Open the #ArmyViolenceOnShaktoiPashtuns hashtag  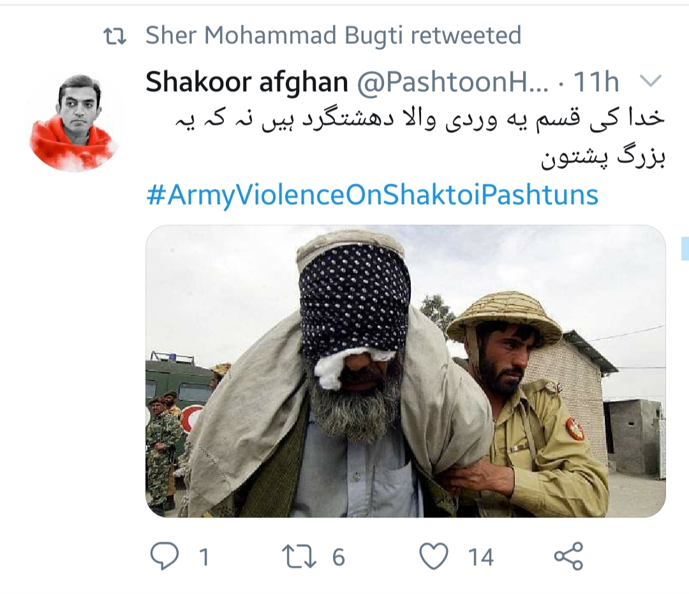pos(372,194)
